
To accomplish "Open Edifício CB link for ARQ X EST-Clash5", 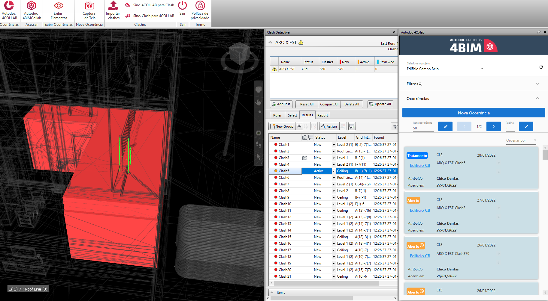I will [x=420, y=165].
